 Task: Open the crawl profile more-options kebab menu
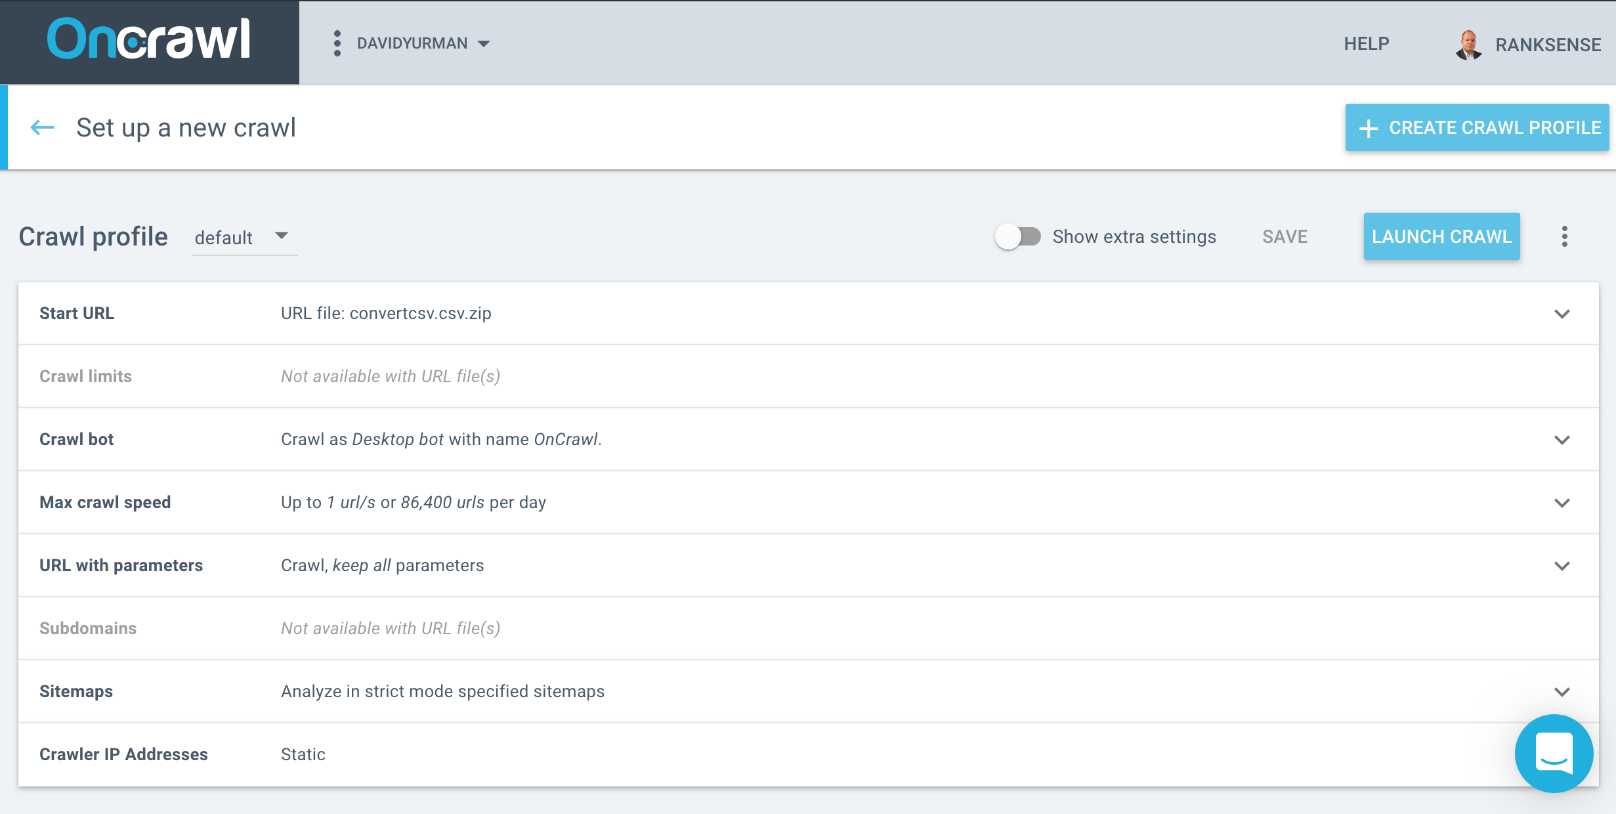pyautogui.click(x=1564, y=236)
